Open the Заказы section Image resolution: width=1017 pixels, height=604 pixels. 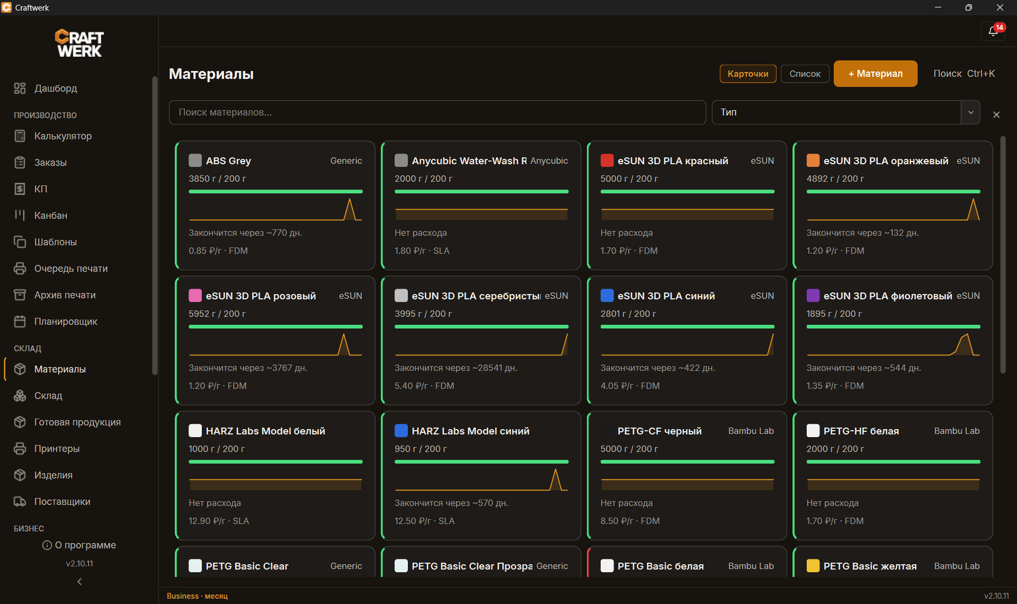[50, 163]
